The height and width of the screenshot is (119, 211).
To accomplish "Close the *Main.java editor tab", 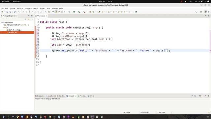I will coord(46,16).
